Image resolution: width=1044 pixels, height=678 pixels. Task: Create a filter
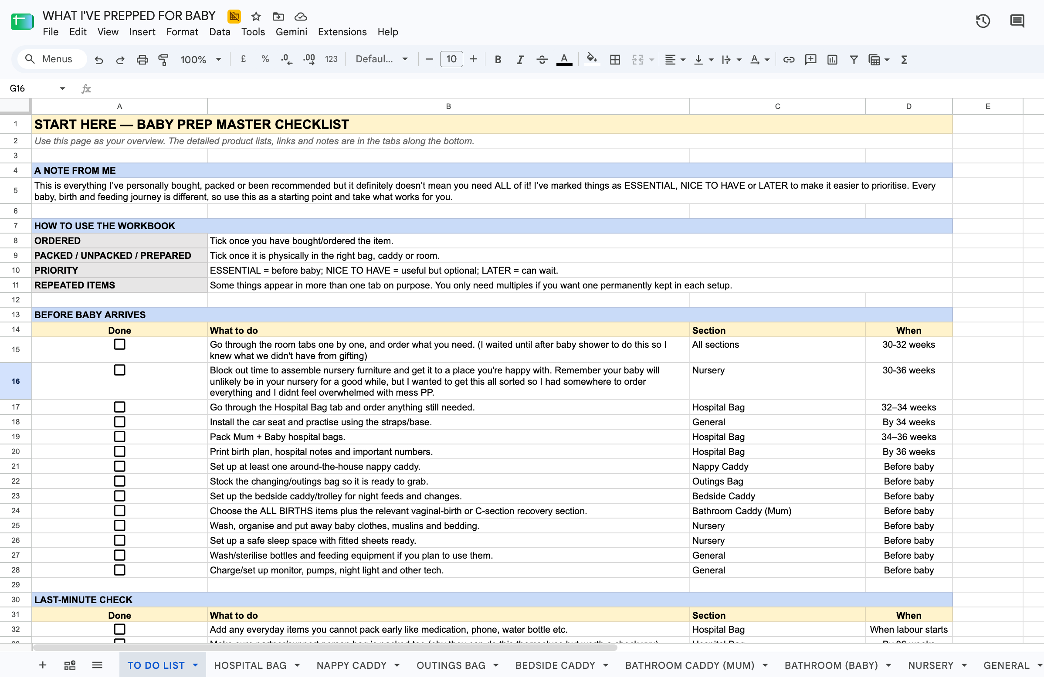pos(854,60)
